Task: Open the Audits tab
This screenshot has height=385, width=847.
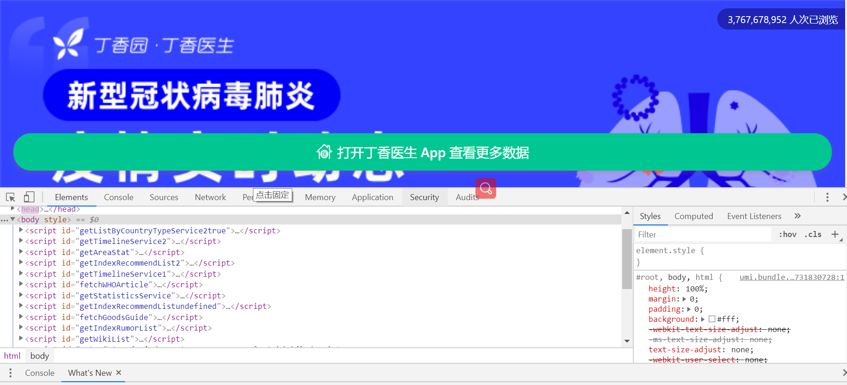Action: click(x=467, y=197)
